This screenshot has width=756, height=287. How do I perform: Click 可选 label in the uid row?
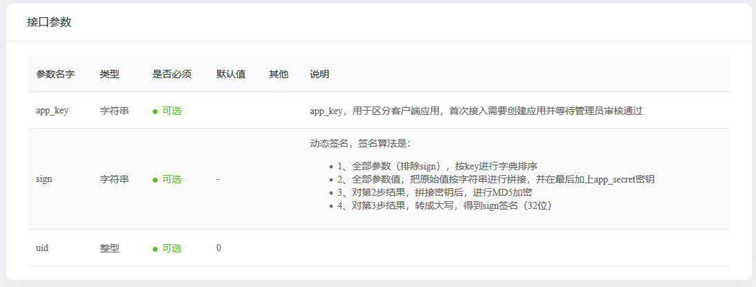pyautogui.click(x=171, y=248)
